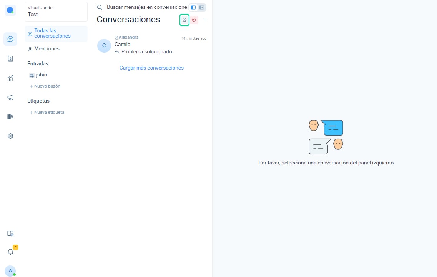This screenshot has height=277, width=437.
Task: Open the conversation filter options
Action: [x=205, y=20]
